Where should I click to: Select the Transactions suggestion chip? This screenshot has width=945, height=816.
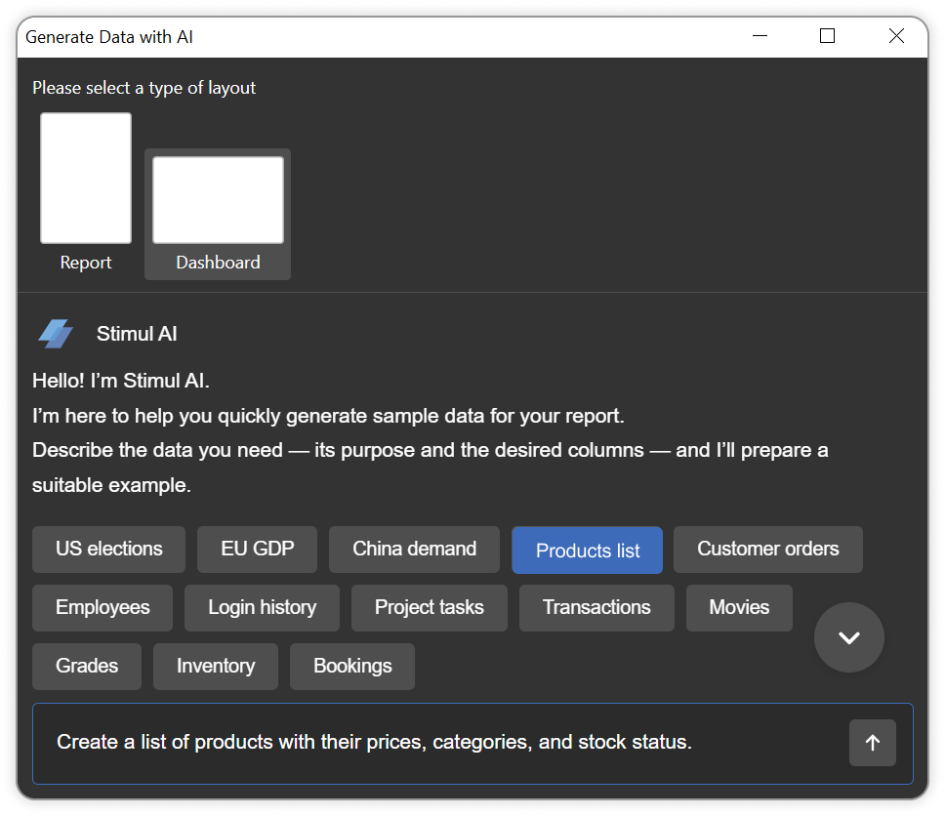click(596, 607)
